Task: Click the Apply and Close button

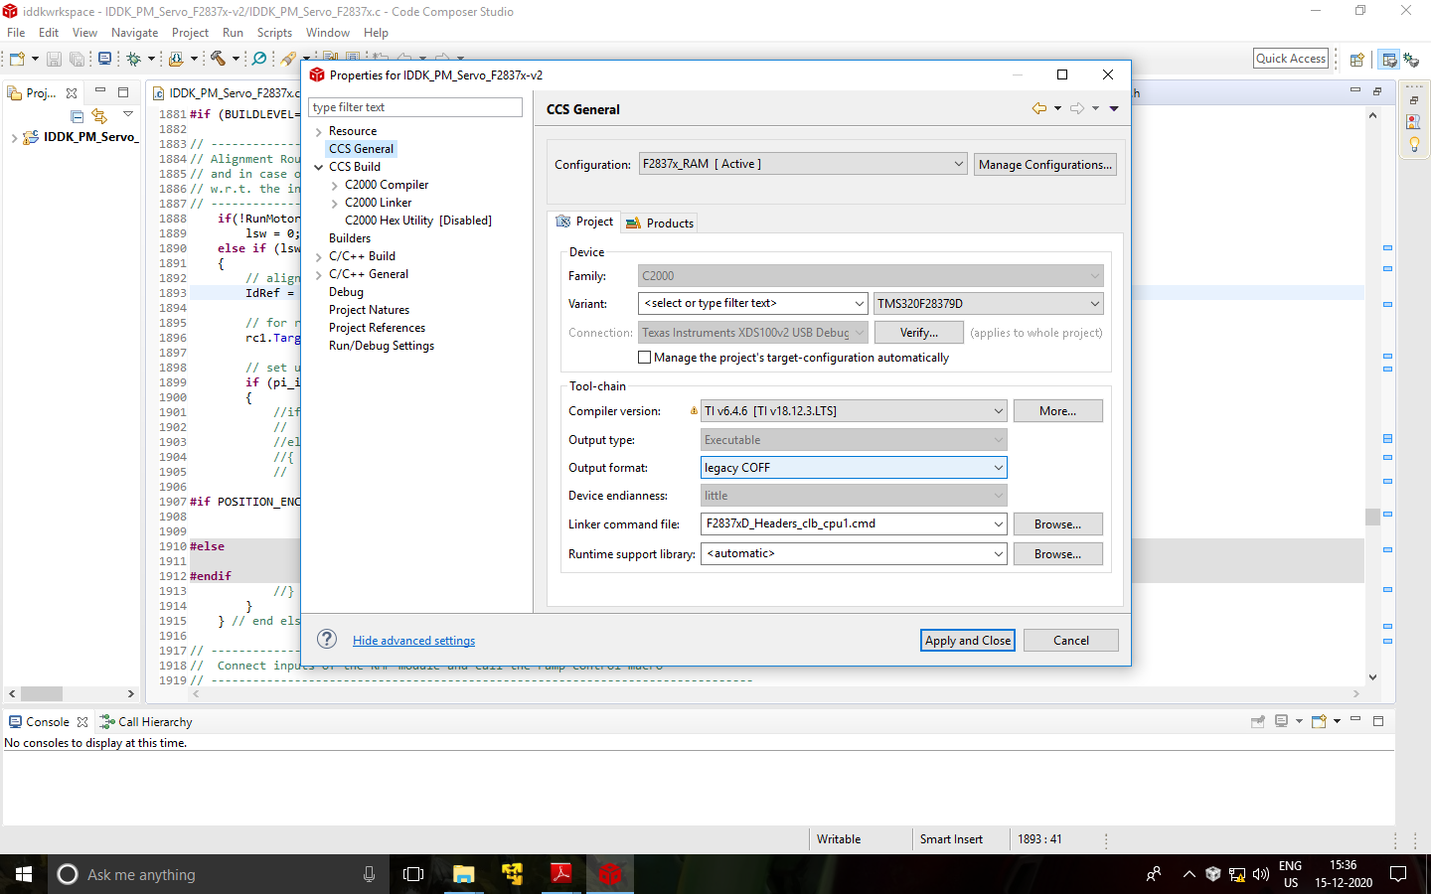Action: click(x=968, y=641)
